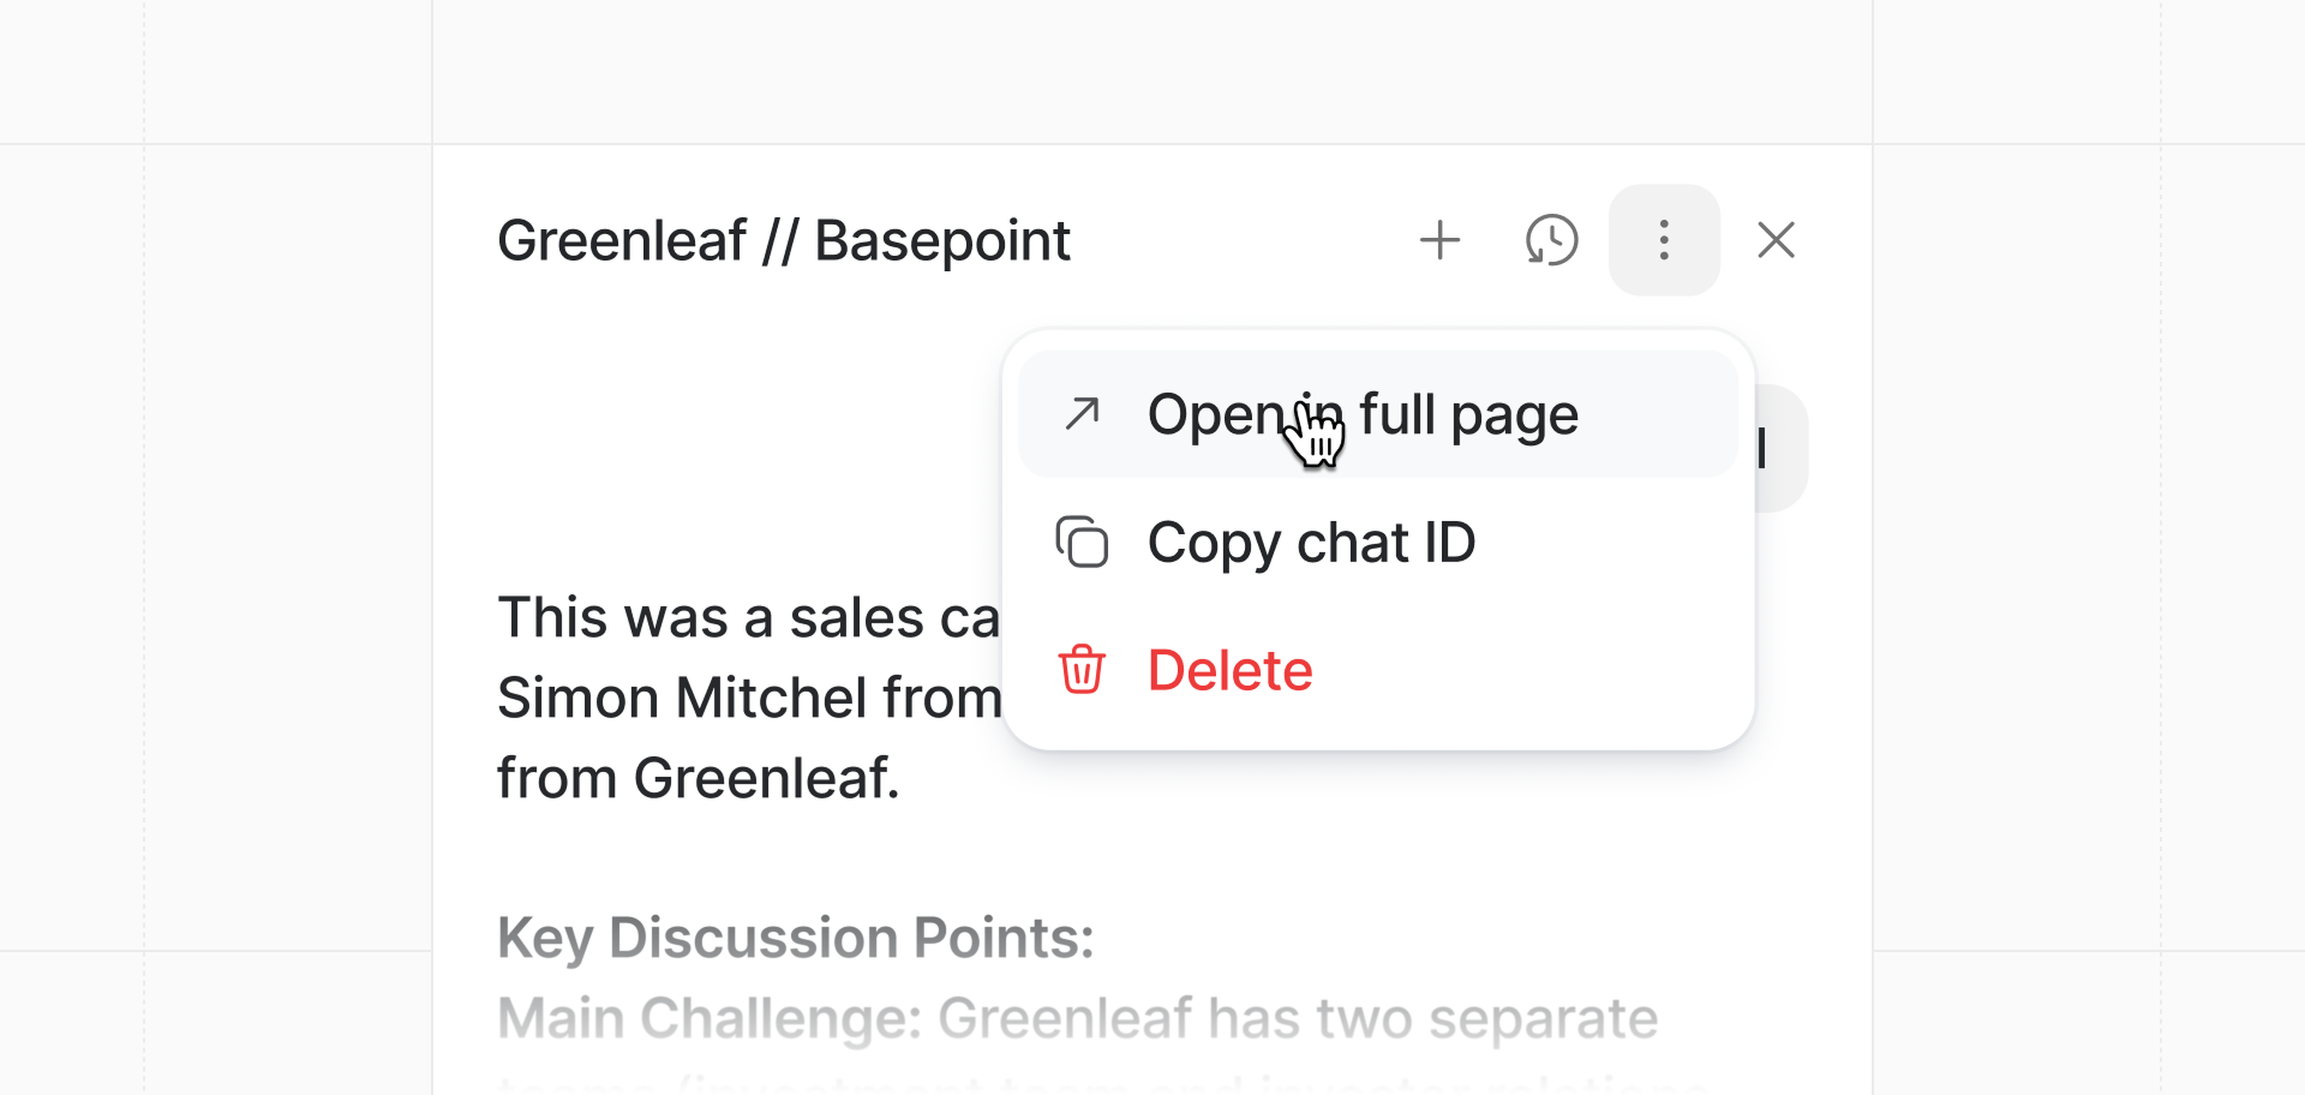Start a new chat with the plus icon
Viewport: 2305px width, 1095px height.
(x=1441, y=240)
